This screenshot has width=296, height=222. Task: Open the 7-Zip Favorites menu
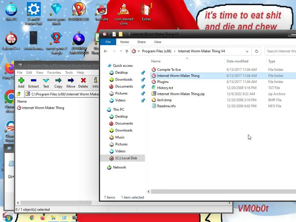point(54,73)
